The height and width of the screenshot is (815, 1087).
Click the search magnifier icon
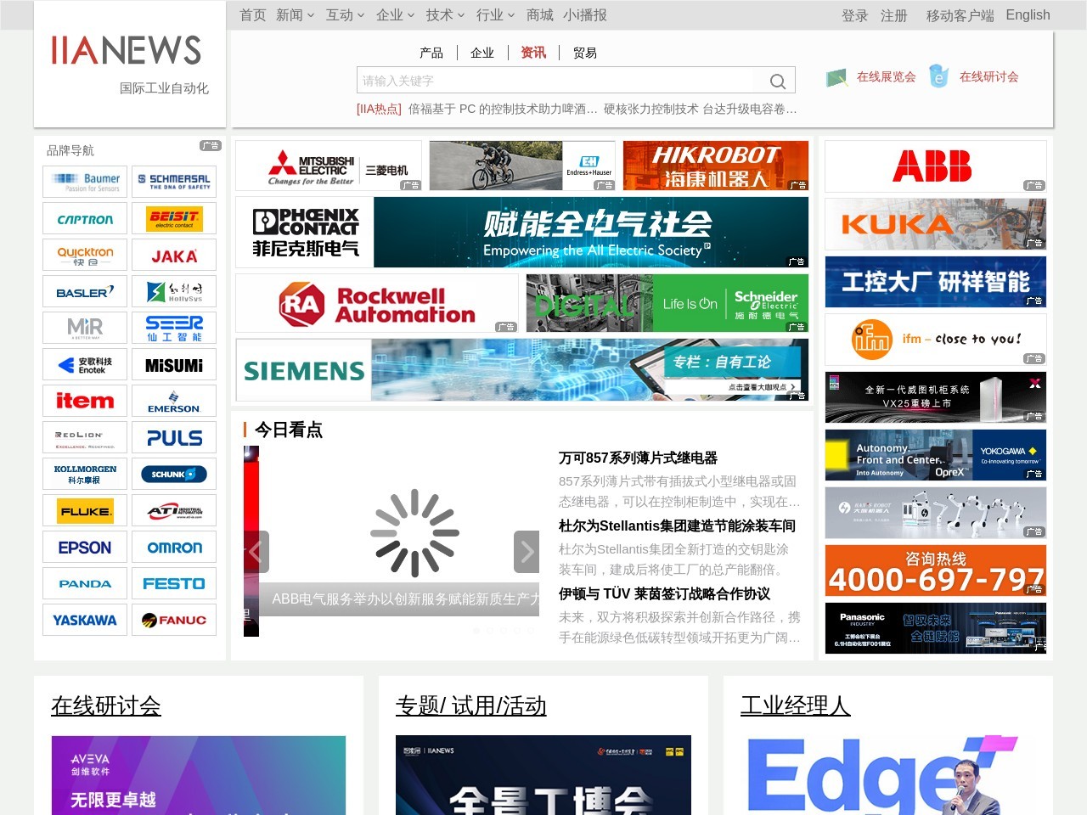pyautogui.click(x=777, y=81)
